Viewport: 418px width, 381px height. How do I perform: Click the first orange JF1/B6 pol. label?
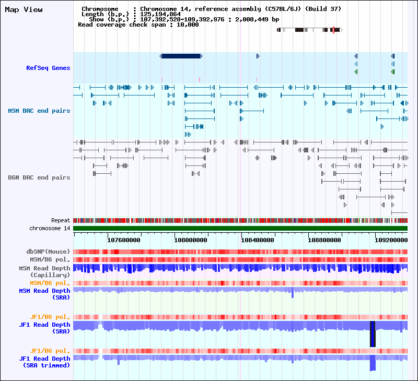pyautogui.click(x=50, y=317)
